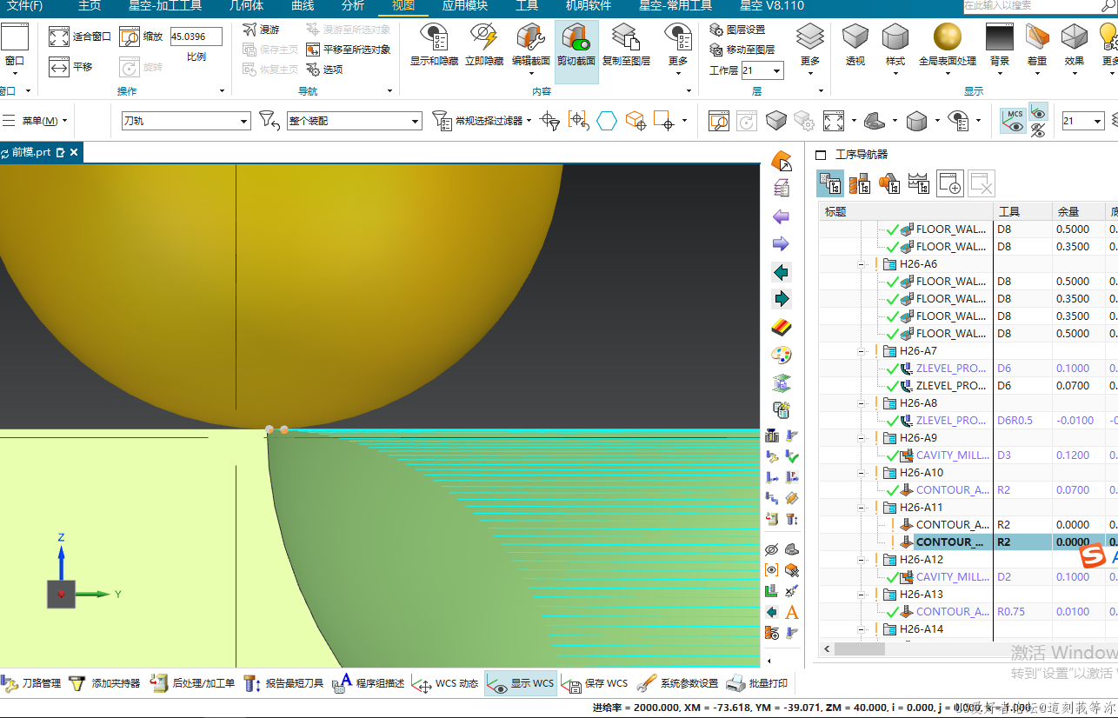The width and height of the screenshot is (1118, 718).
Task: Select Machining Method view in Operation Navigator
Action: pyautogui.click(x=919, y=183)
